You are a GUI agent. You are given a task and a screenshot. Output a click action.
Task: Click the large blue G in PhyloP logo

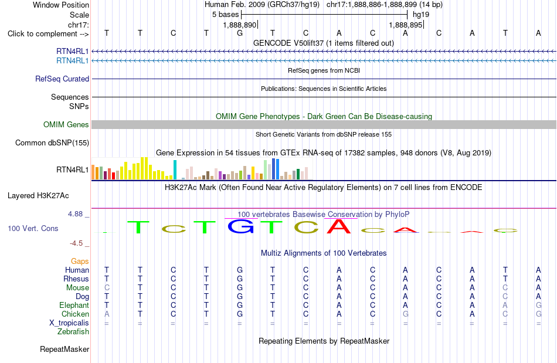pos(241,226)
